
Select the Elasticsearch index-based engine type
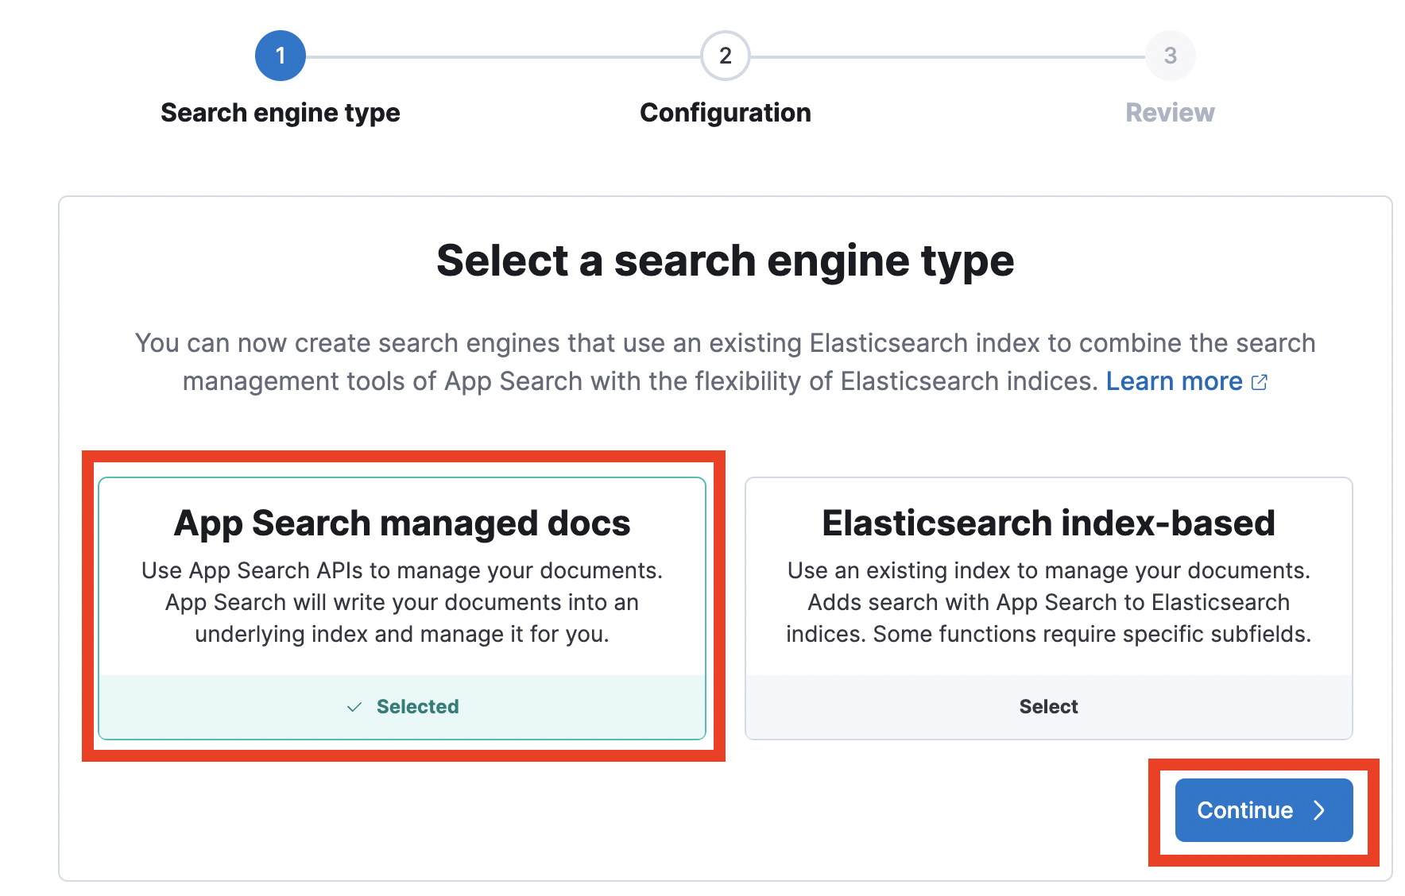coord(1048,707)
